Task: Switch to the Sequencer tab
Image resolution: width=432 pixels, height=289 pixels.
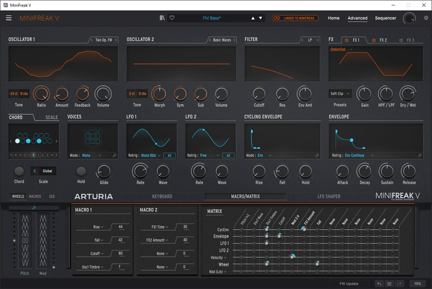Action: coord(385,18)
